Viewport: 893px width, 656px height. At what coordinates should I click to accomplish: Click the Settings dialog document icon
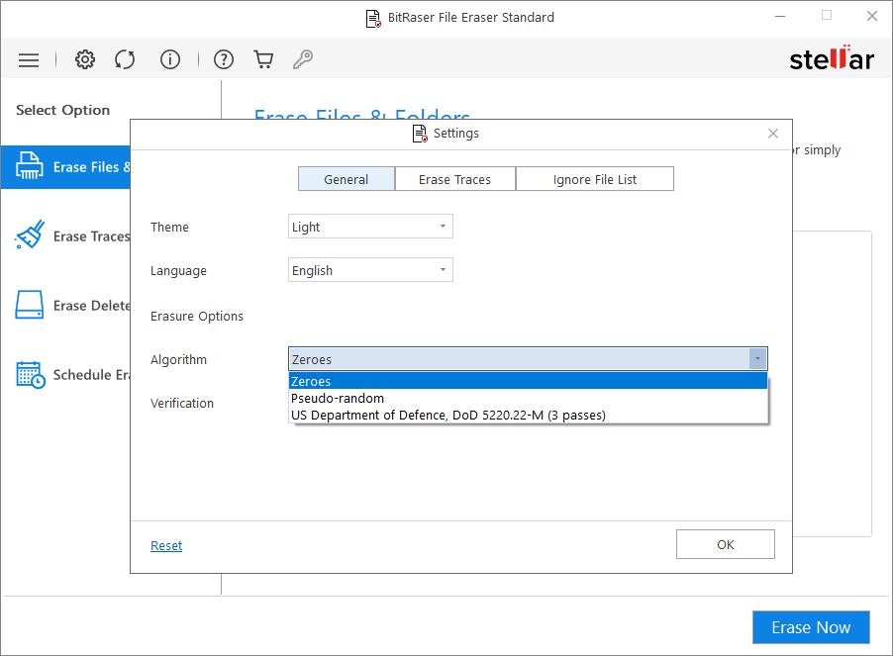[x=420, y=134]
